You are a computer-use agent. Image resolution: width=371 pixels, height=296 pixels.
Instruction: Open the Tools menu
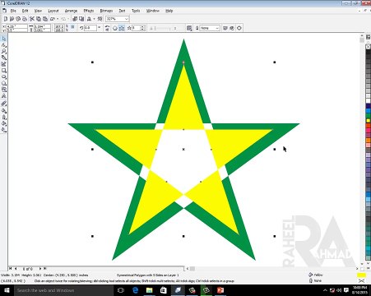(x=136, y=11)
